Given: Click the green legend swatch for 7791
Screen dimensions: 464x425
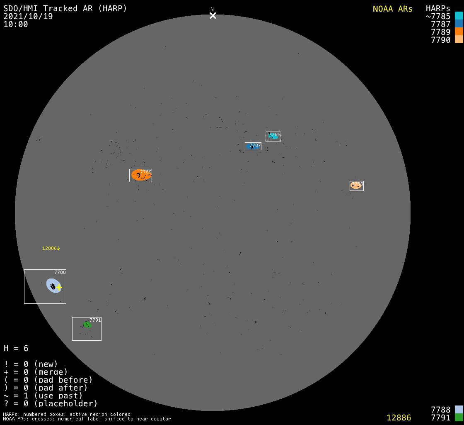Looking at the screenshot, I should coord(459,418).
